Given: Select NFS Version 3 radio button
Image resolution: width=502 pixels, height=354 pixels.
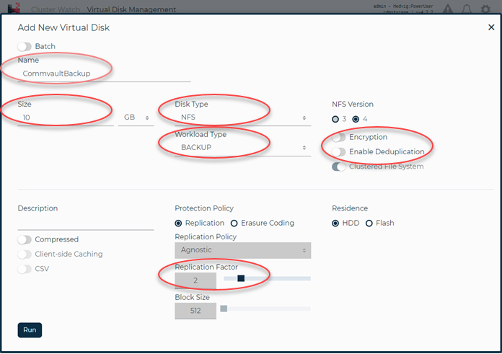Looking at the screenshot, I should point(335,120).
